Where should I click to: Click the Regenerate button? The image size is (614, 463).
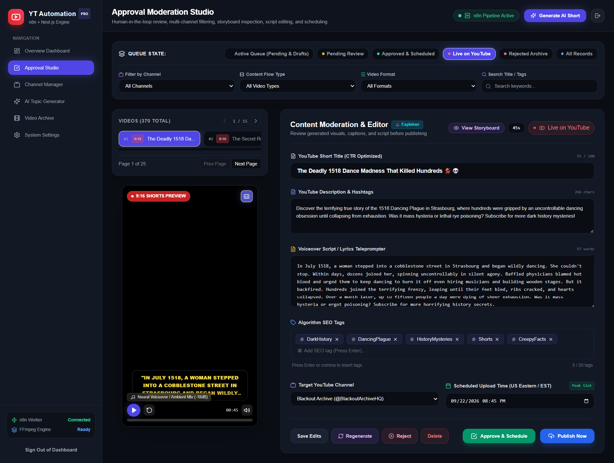point(355,436)
